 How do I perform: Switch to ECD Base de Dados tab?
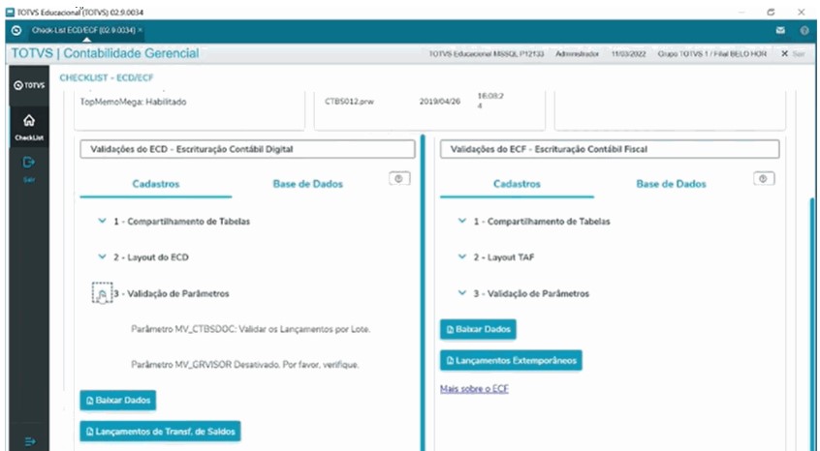(308, 184)
